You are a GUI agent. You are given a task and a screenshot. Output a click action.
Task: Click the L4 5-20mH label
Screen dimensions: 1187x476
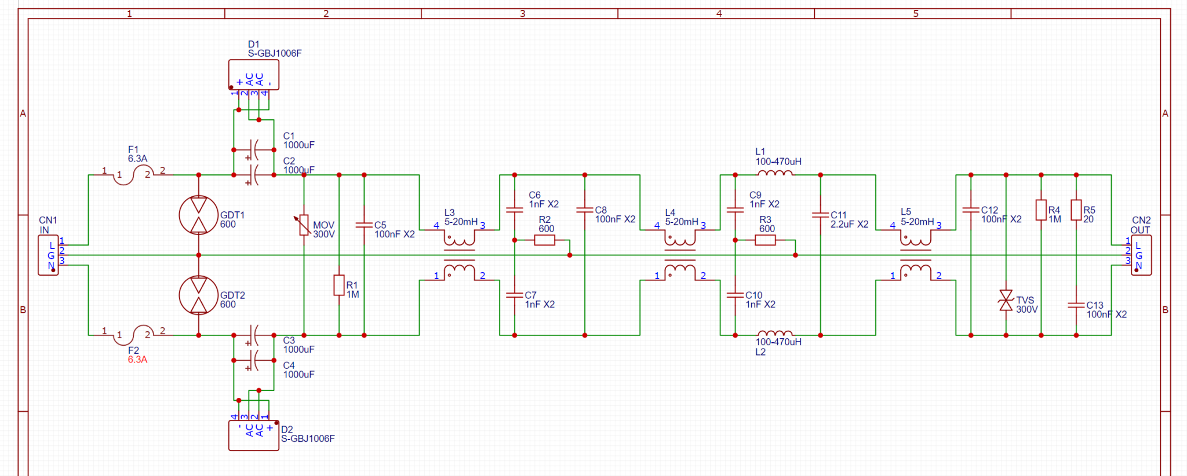(681, 217)
